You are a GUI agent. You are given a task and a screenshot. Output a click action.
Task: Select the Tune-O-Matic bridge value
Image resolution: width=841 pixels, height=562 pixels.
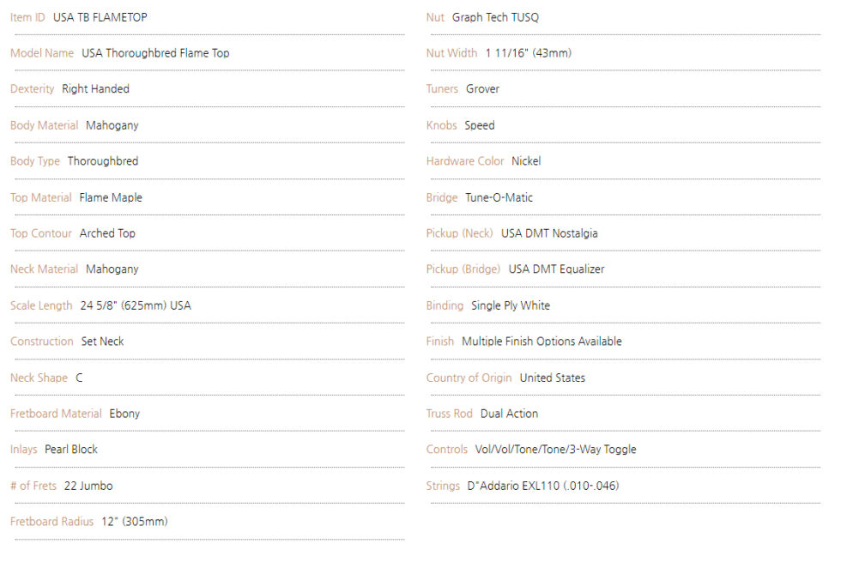pyautogui.click(x=499, y=197)
